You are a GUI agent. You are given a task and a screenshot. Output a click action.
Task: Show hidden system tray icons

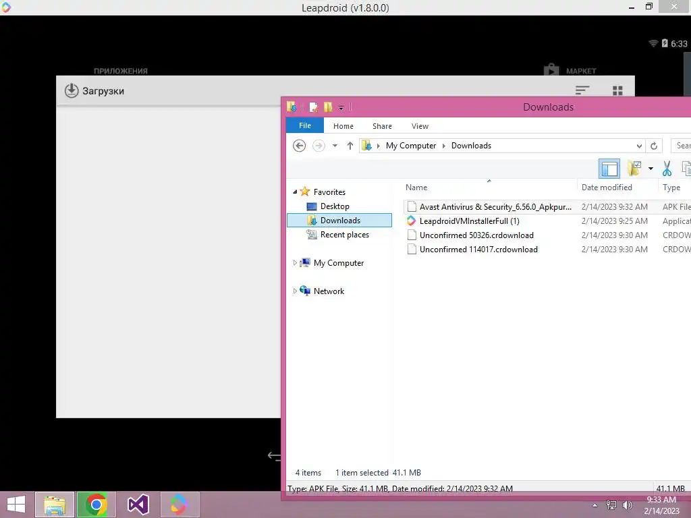(595, 505)
